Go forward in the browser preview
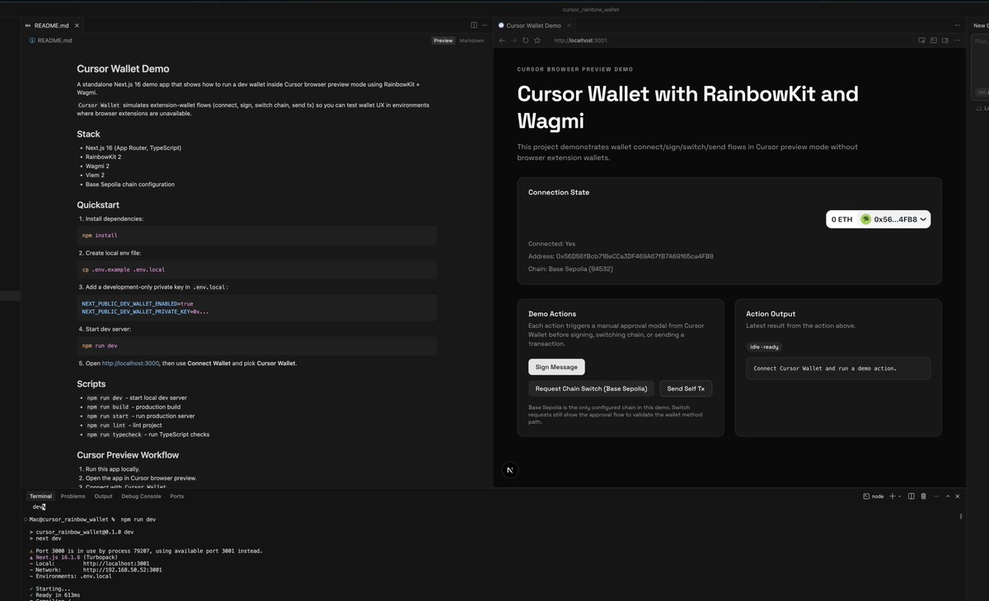The image size is (989, 601). [513, 40]
